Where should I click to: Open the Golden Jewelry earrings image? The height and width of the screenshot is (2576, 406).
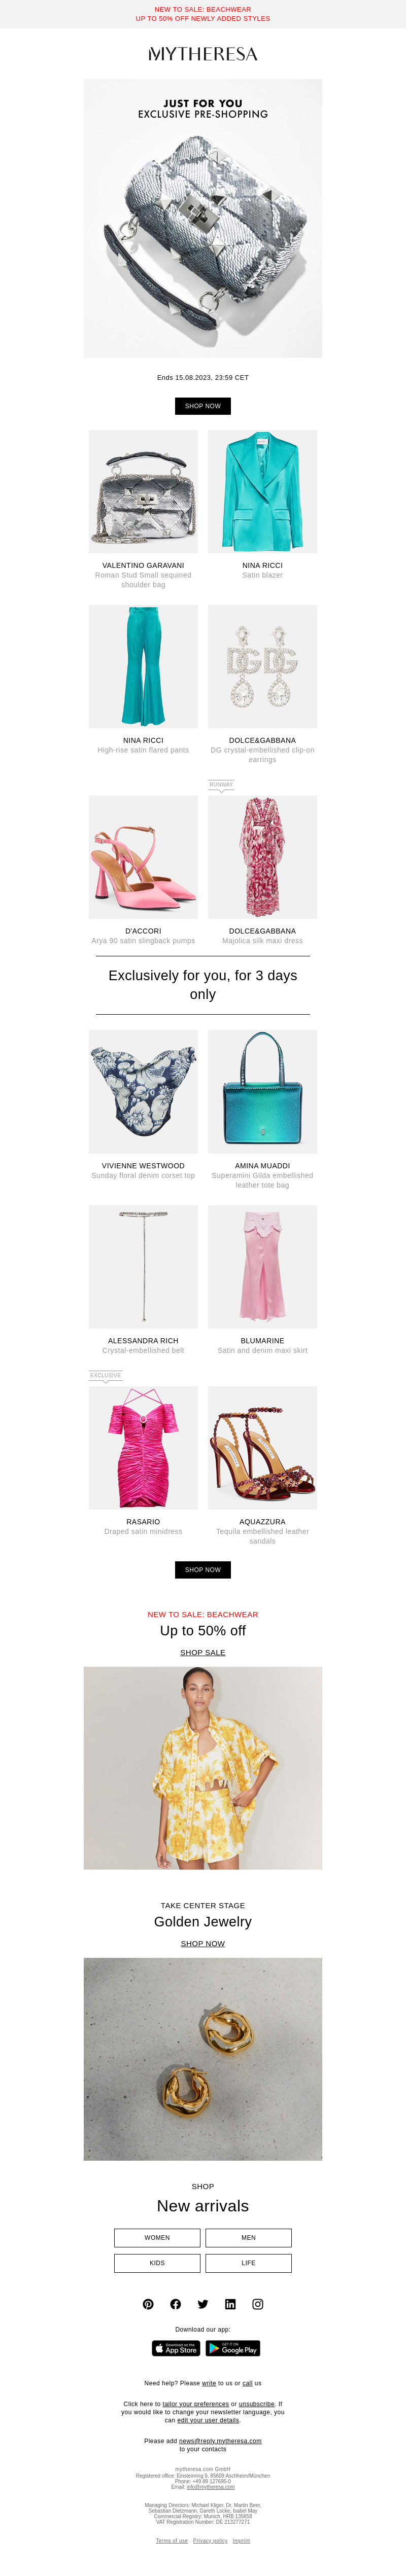point(203,2059)
